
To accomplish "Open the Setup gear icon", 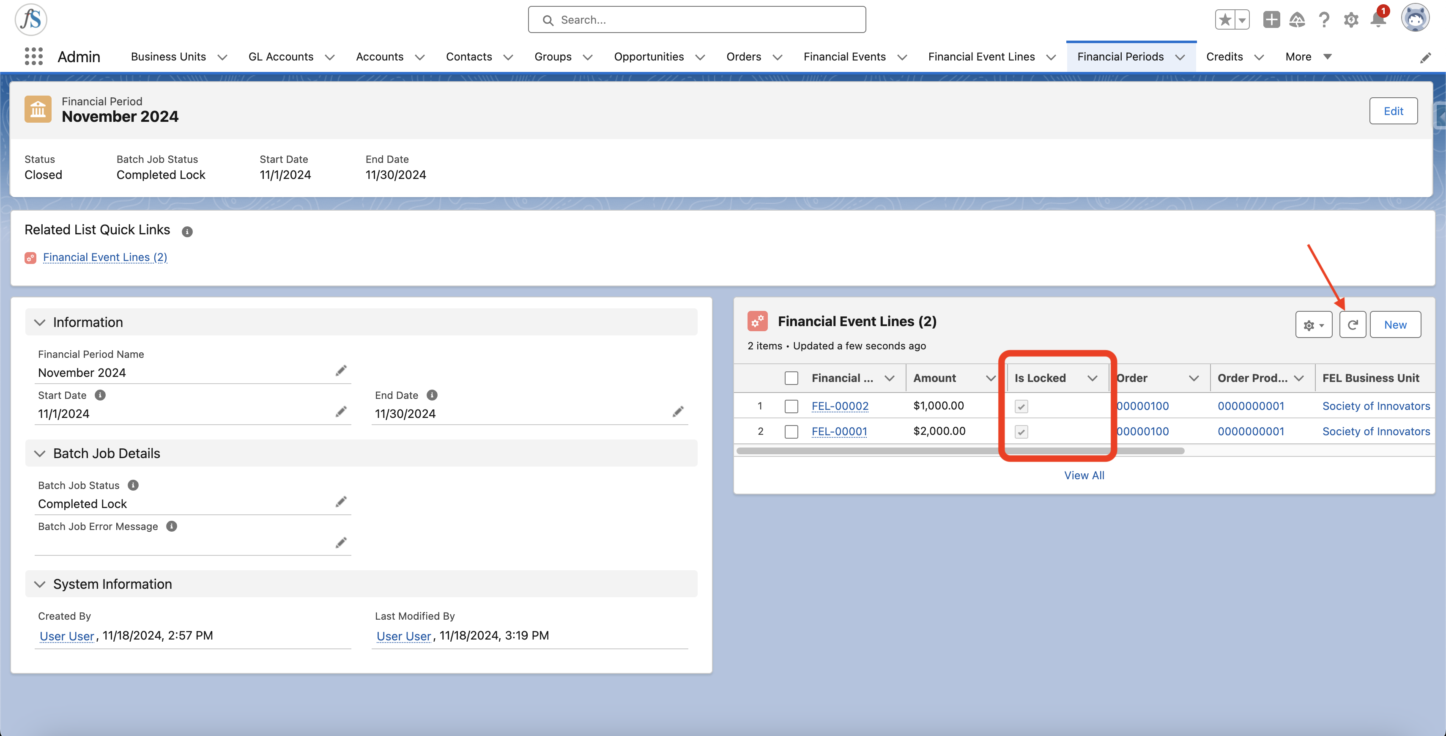I will (x=1351, y=19).
